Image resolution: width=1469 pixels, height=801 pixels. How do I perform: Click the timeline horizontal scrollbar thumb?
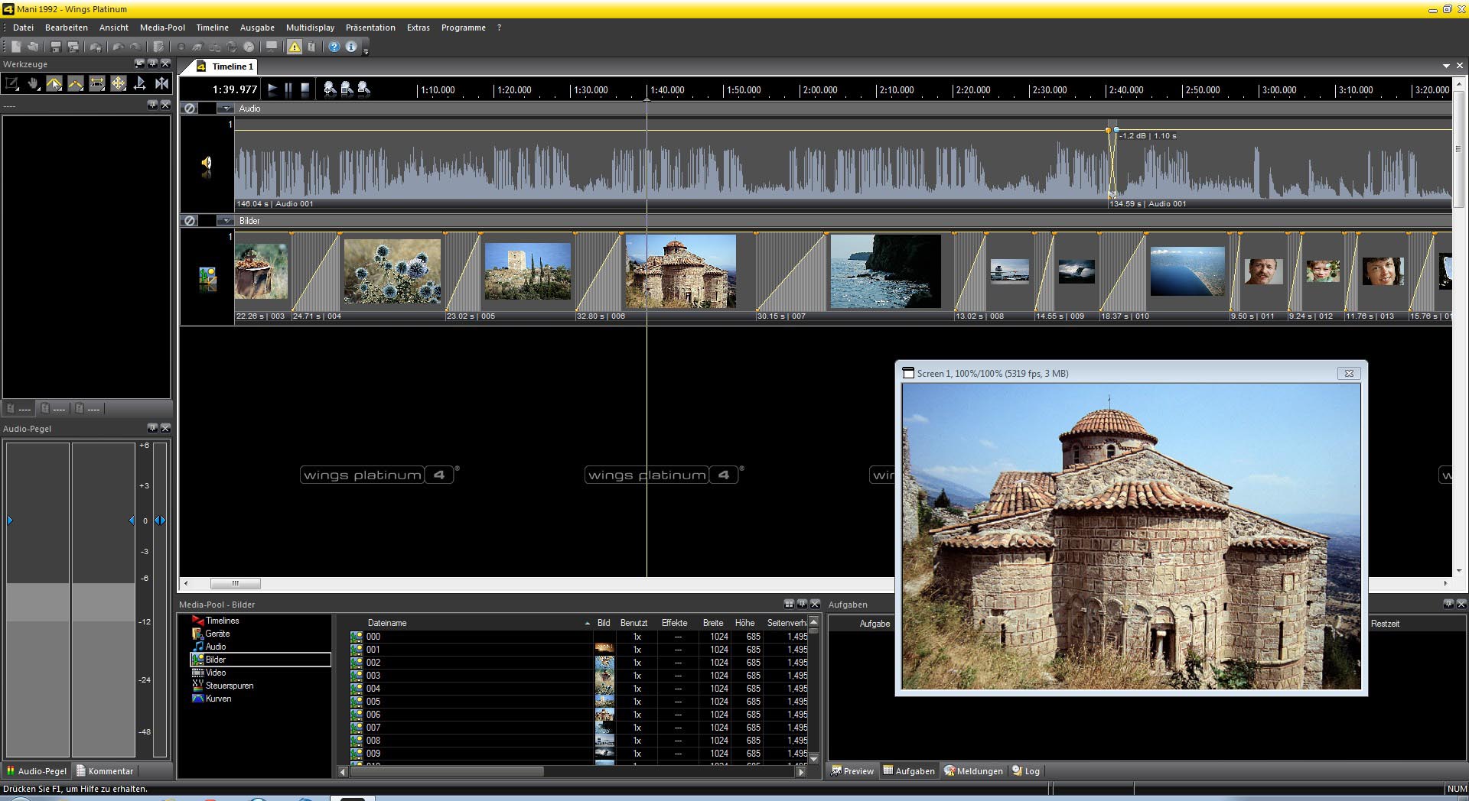point(235,584)
